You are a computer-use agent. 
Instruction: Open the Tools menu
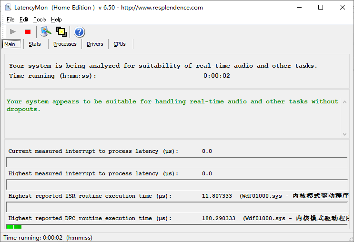point(40,20)
